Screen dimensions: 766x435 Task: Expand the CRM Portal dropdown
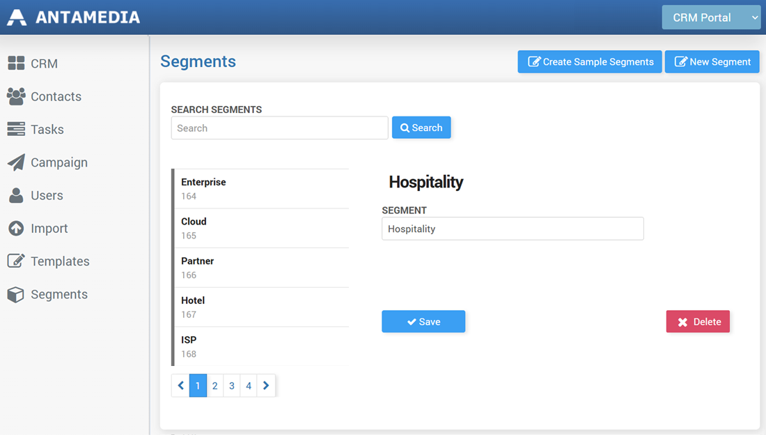click(710, 17)
